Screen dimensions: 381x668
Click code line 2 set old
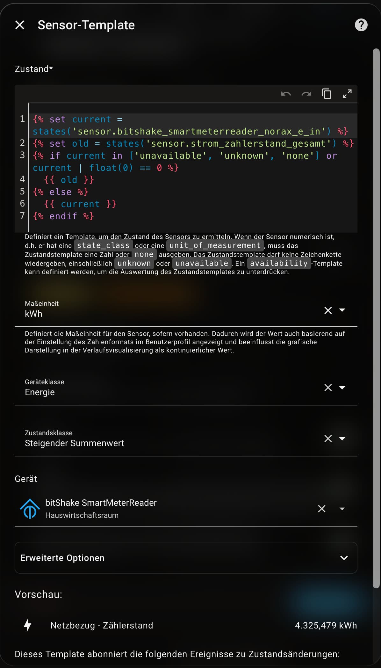[x=193, y=143]
